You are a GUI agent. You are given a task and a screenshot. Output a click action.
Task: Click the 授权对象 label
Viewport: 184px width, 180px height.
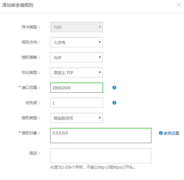(x=31, y=133)
